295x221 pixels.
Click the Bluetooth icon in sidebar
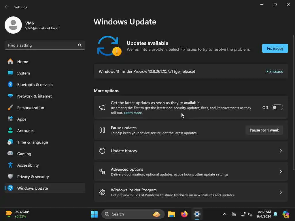tap(10, 84)
